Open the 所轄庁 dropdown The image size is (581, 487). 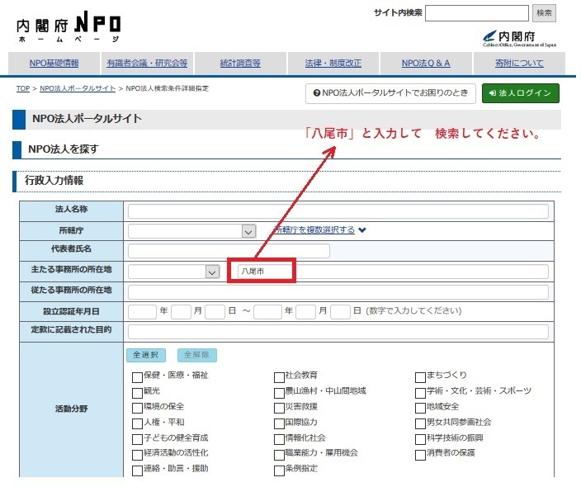(x=191, y=231)
